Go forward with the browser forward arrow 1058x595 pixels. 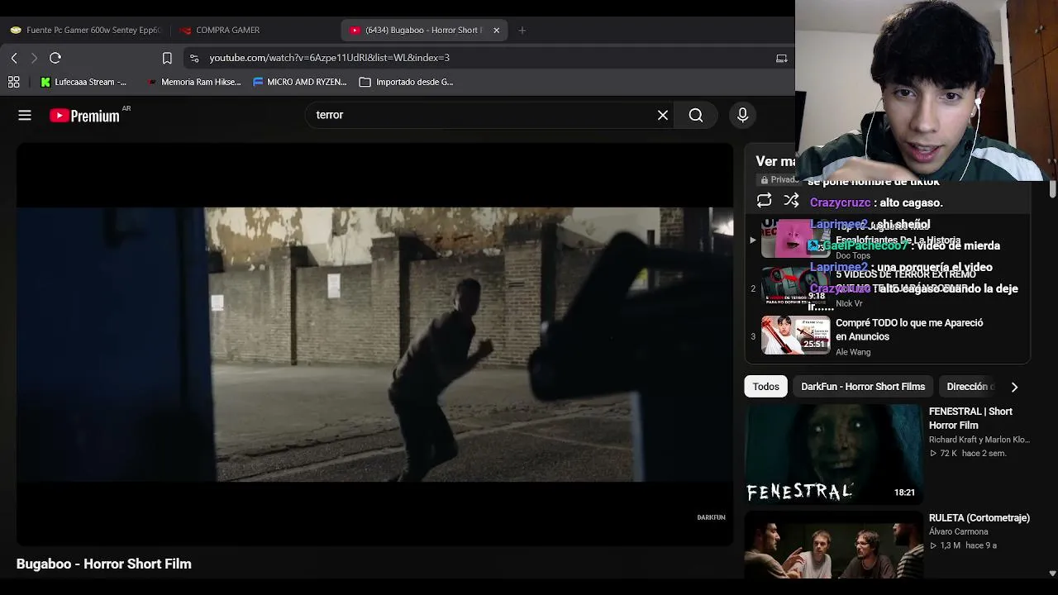34,58
